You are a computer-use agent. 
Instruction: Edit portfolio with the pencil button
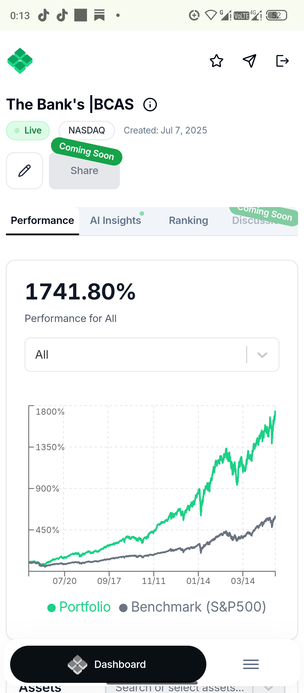click(24, 171)
